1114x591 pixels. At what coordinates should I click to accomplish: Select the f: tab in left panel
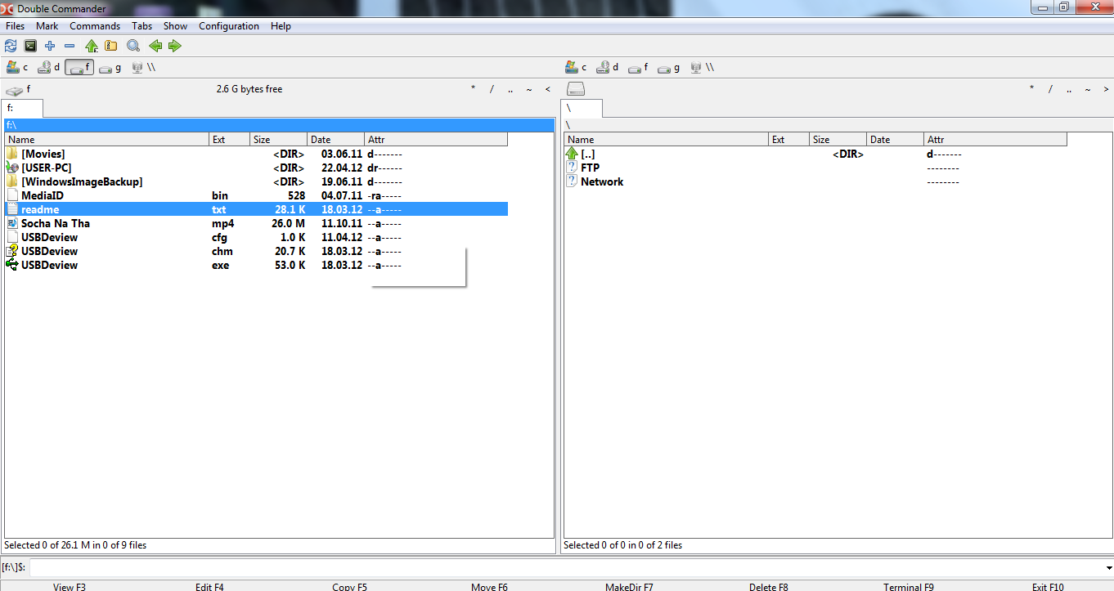tap(23, 108)
